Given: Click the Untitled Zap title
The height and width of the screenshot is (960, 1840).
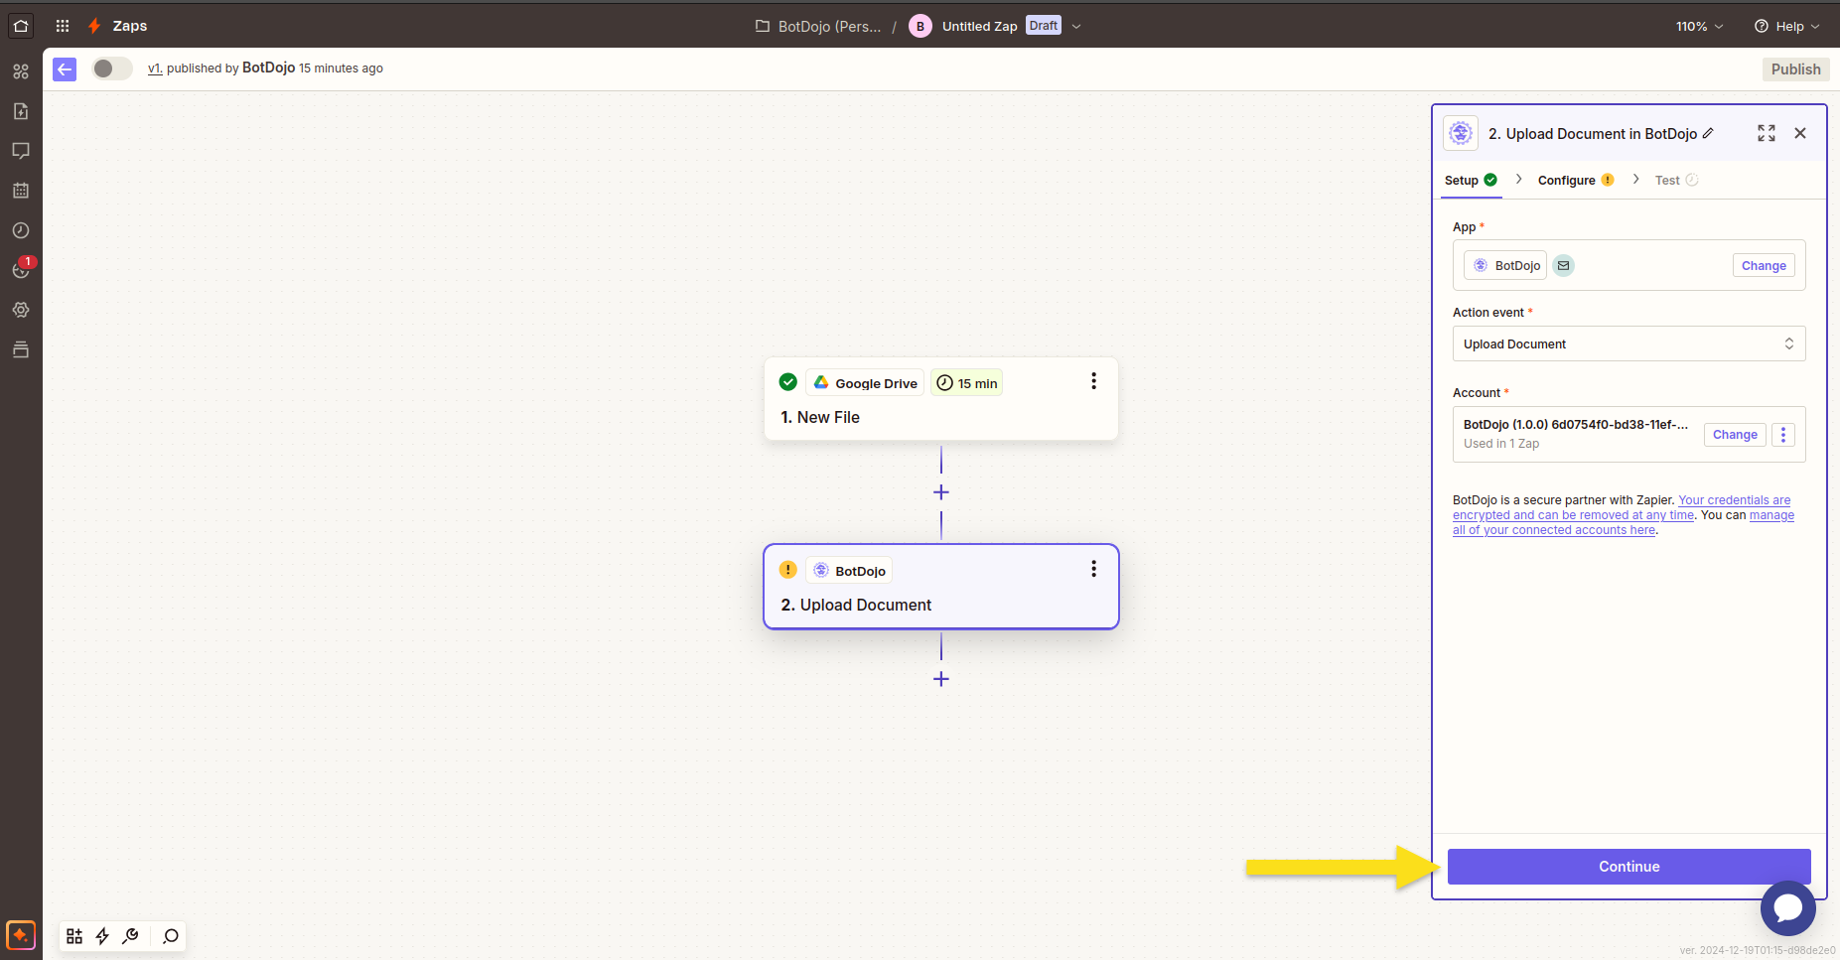Looking at the screenshot, I should coord(979,27).
